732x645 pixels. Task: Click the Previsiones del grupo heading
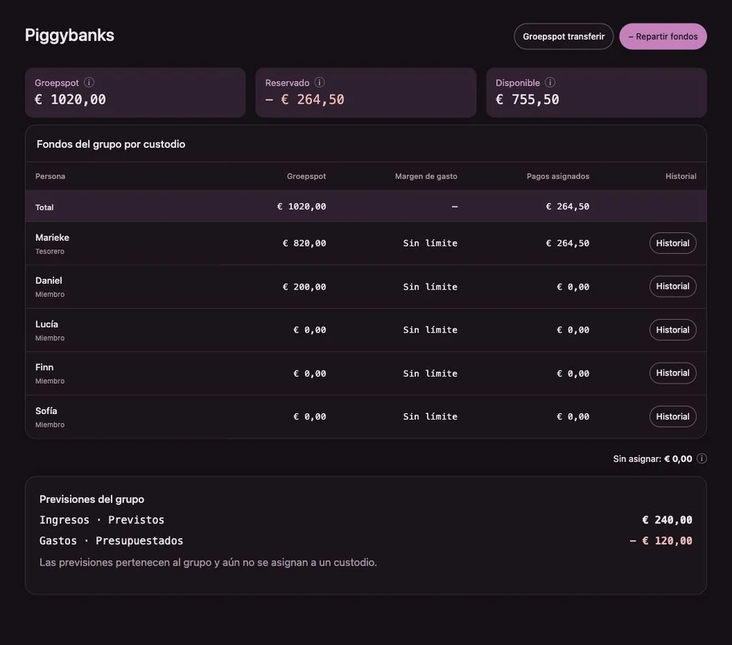(x=91, y=499)
